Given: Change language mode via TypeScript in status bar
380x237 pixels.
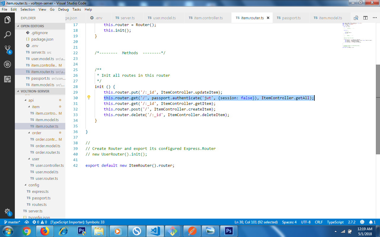Looking at the screenshot, I should pyautogui.click(x=335, y=222).
